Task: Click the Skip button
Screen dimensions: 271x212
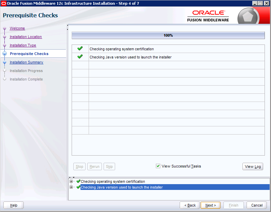Action: [109, 166]
